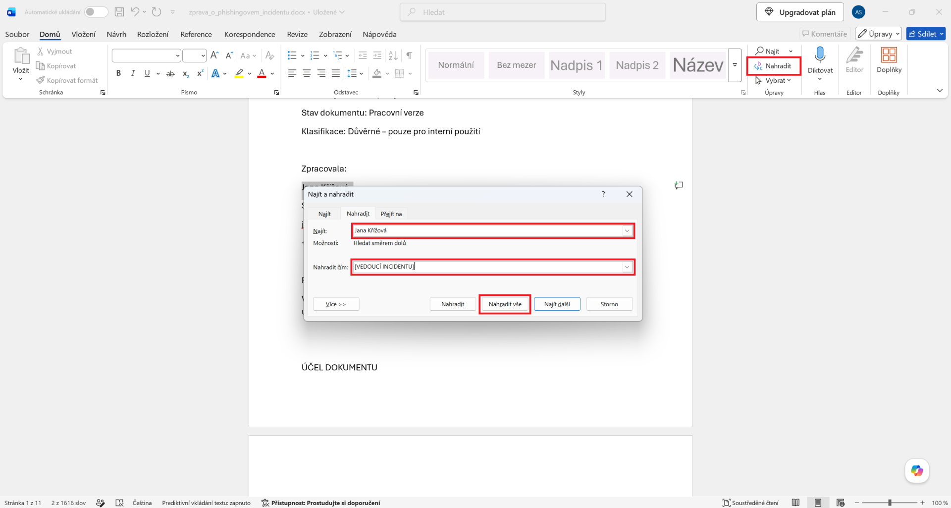Switch to the Vložení ribbon tab

(83, 34)
